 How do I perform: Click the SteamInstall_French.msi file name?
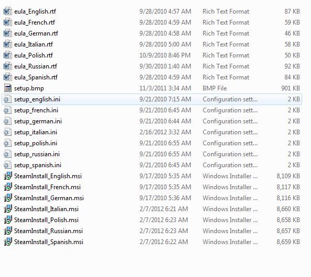[x=48, y=187]
